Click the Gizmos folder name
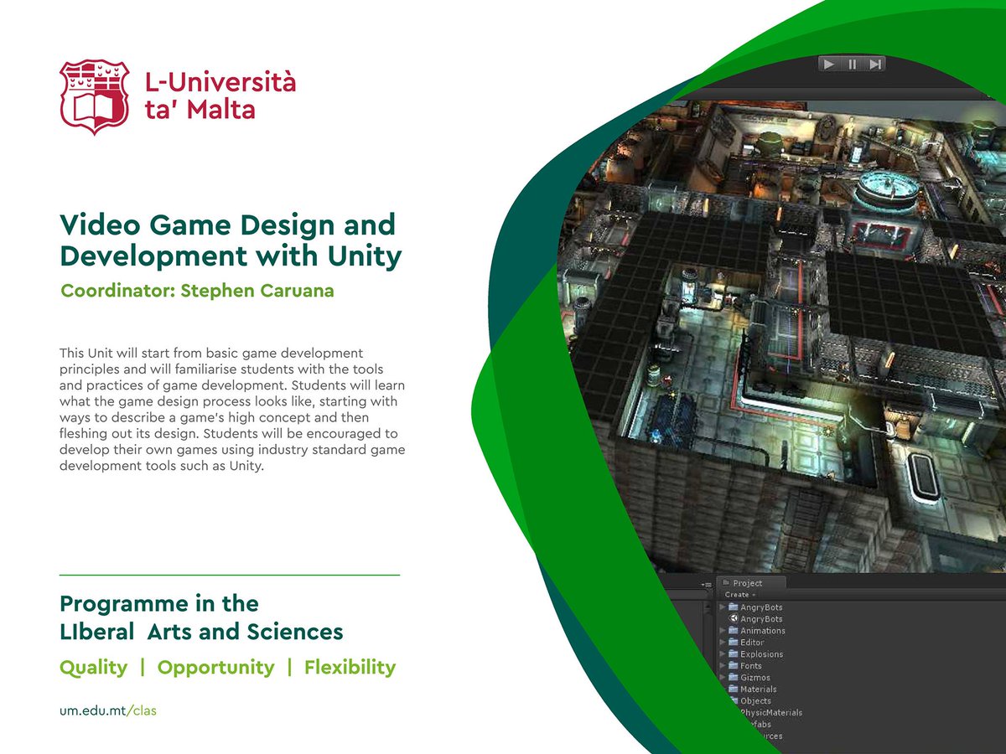The image size is (1006, 754). coord(755,678)
